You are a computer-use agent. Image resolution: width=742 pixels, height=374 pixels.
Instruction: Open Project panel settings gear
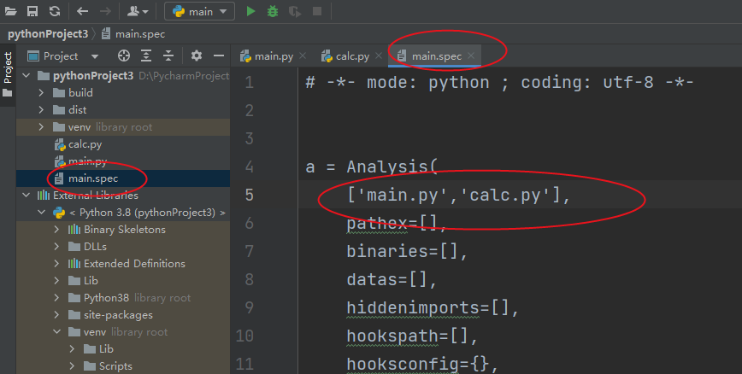pos(197,56)
